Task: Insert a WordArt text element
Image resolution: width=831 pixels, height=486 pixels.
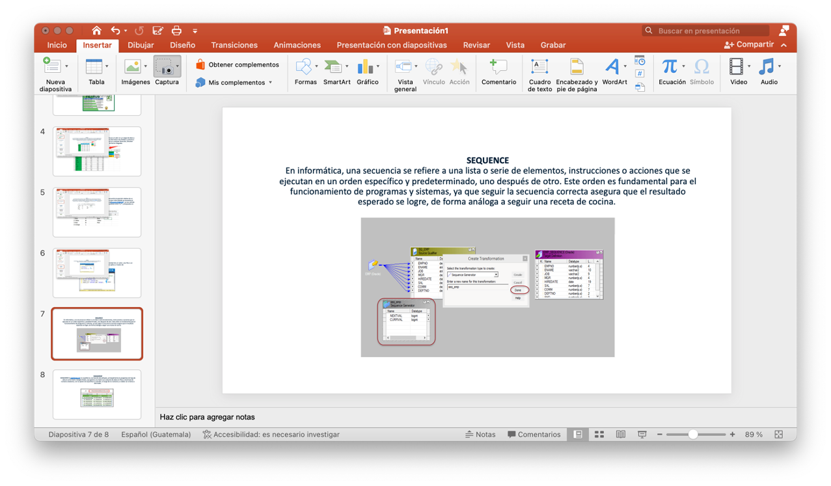Action: (x=612, y=66)
